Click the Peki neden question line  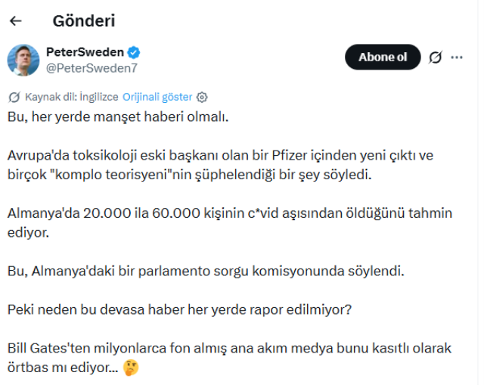point(180,309)
